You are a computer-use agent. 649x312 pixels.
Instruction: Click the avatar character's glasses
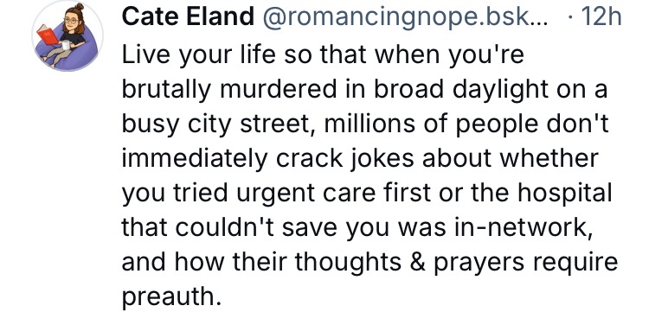click(x=71, y=21)
